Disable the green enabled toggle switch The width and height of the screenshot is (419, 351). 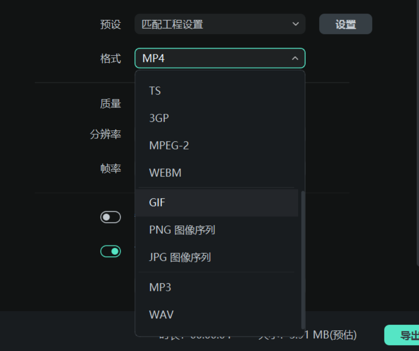110,251
